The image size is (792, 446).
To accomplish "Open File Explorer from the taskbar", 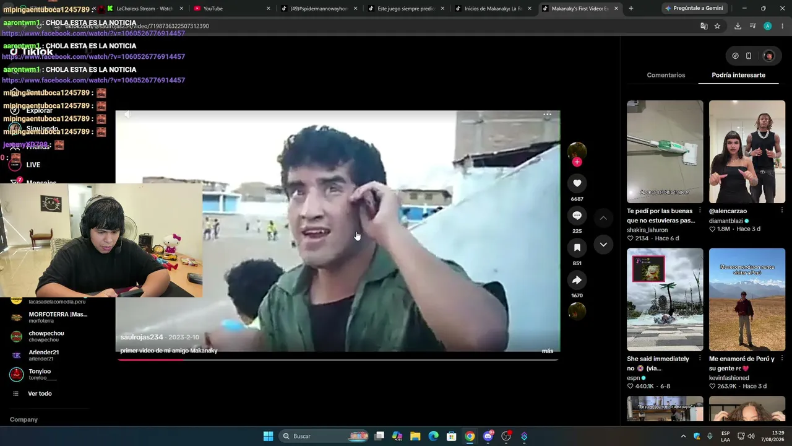I will [415, 436].
